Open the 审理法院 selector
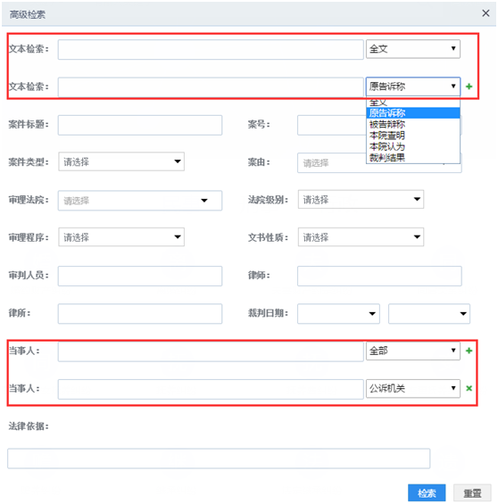 tap(140, 201)
